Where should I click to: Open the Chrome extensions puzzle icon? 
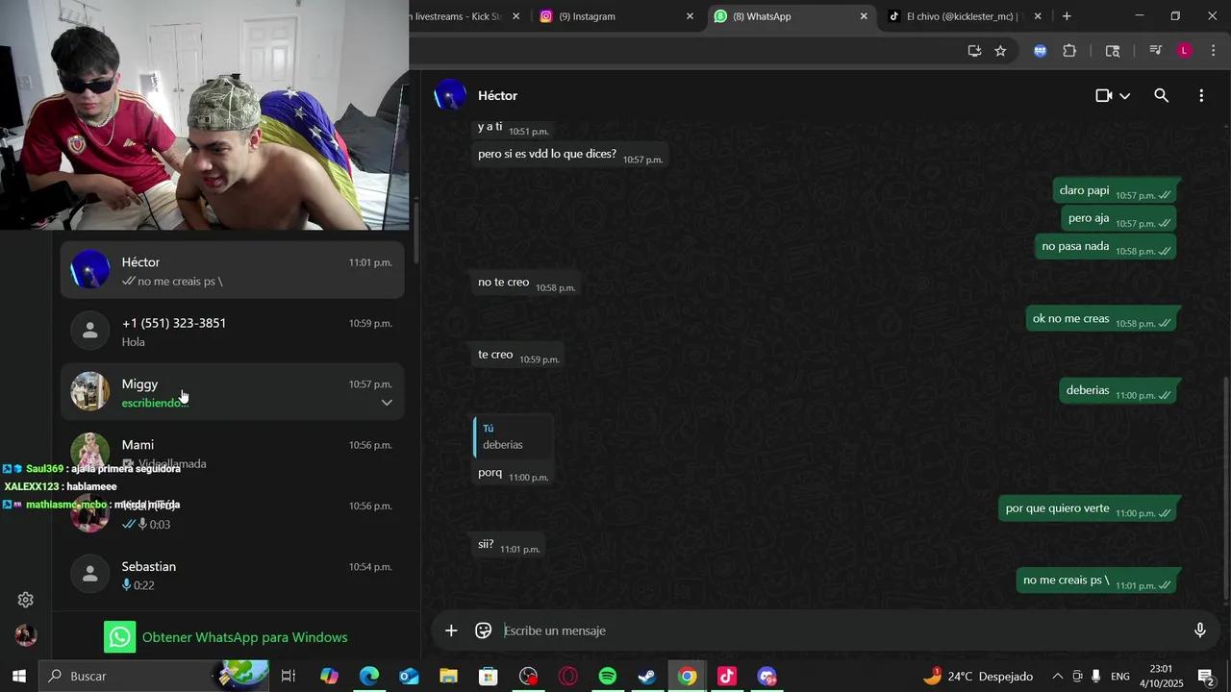(x=1069, y=51)
